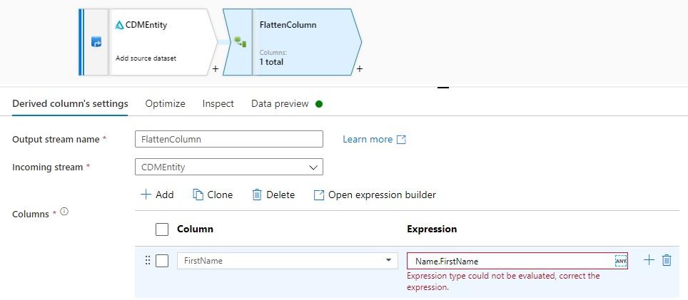Check the select-all columns header checkbox
The height and width of the screenshot is (300, 688).
coord(162,229)
